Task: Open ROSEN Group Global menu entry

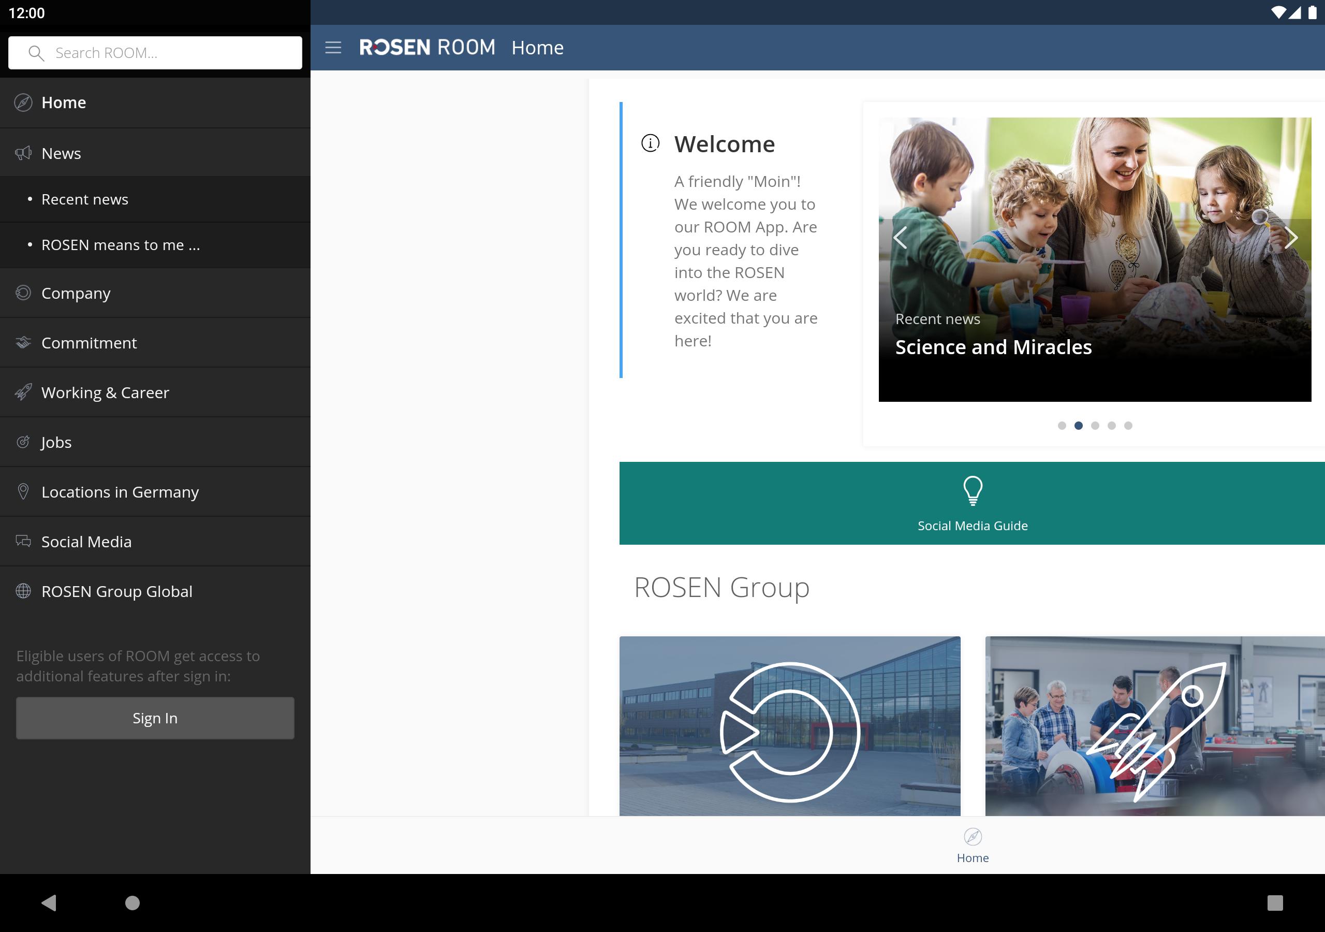Action: point(155,591)
